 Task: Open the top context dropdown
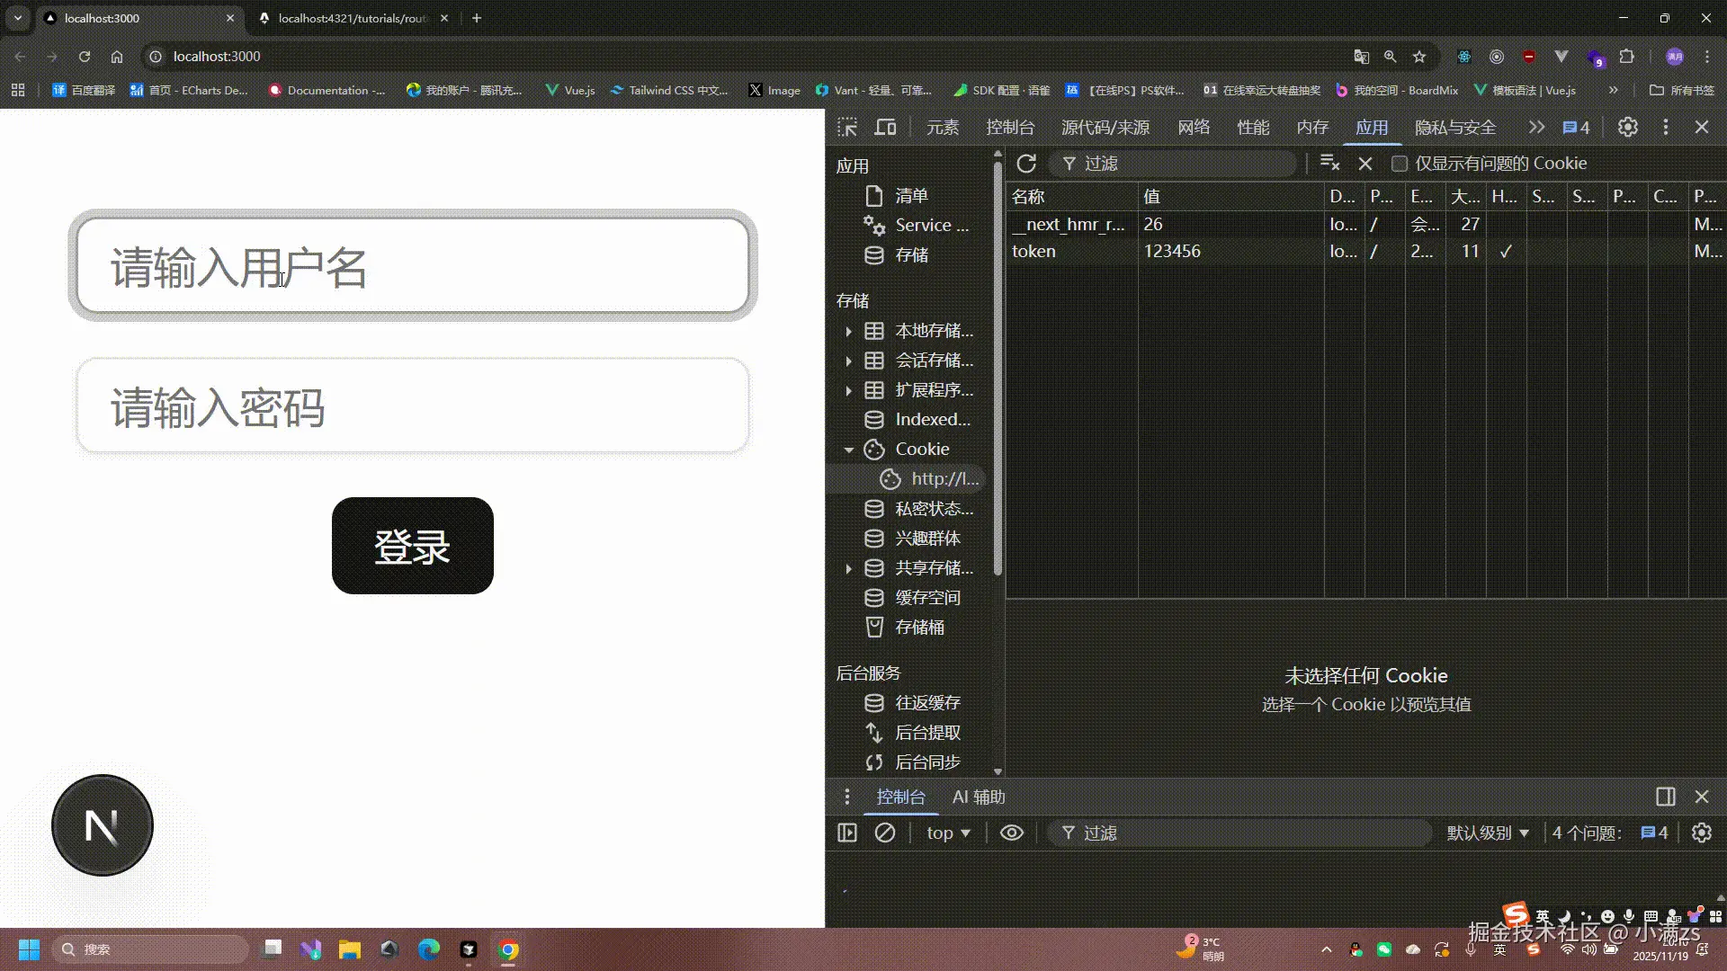pyautogui.click(x=948, y=833)
